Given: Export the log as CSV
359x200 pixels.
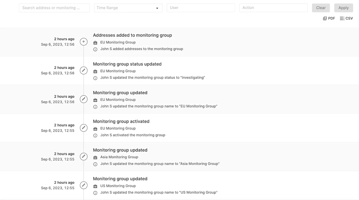Looking at the screenshot, I should click(x=346, y=18).
